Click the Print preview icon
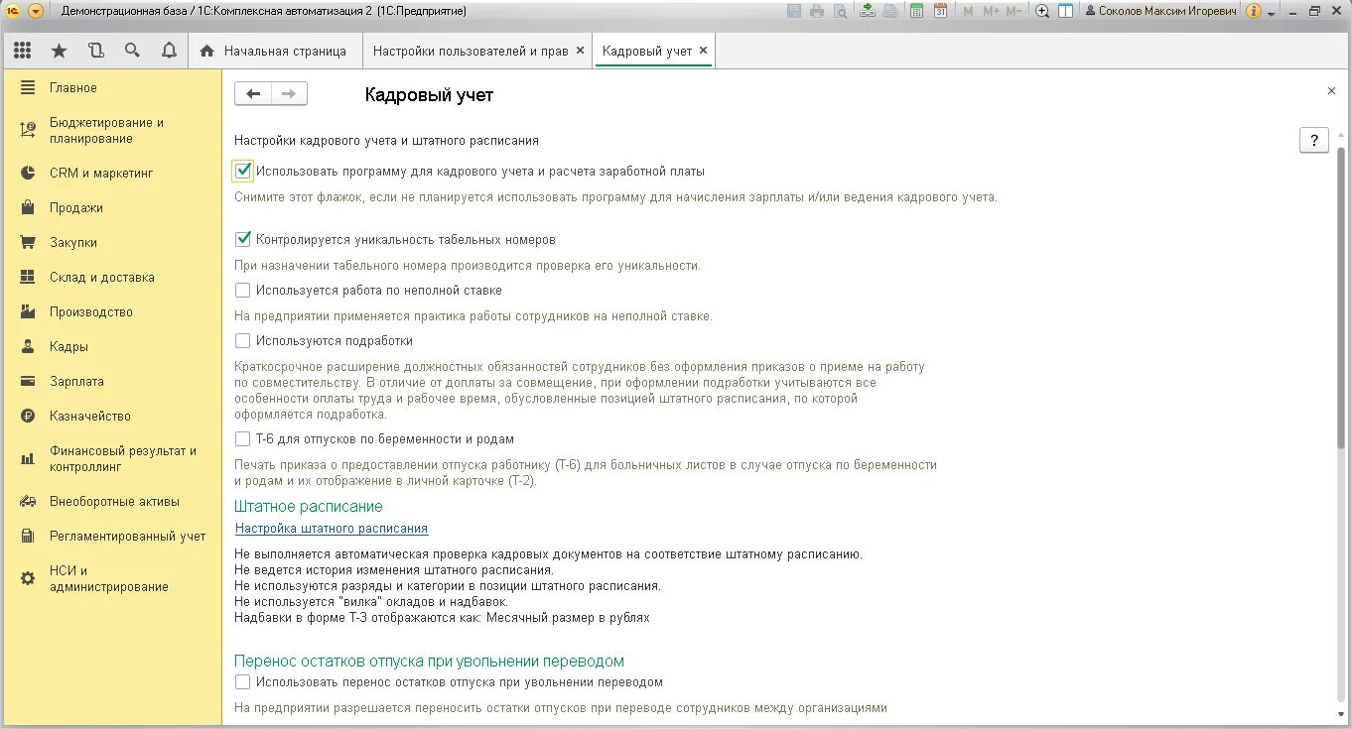 tap(841, 11)
